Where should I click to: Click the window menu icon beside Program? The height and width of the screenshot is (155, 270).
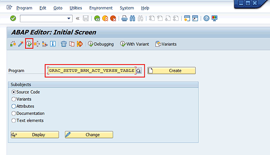(x=9, y=8)
